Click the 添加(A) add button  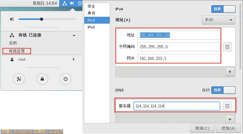(228, 128)
